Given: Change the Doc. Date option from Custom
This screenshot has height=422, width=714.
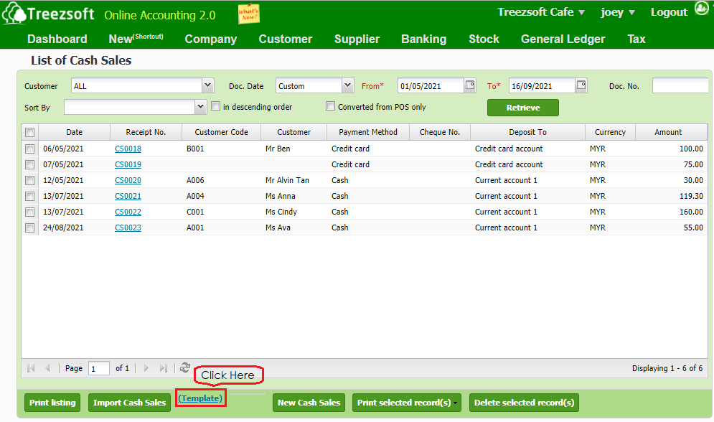Looking at the screenshot, I should 347,85.
